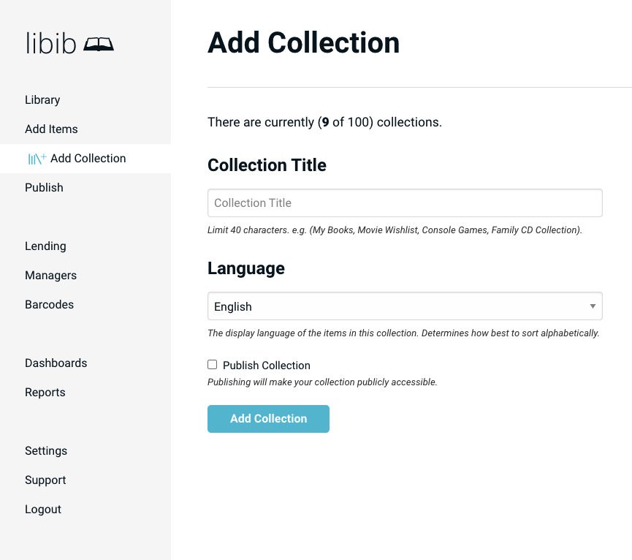This screenshot has height=560, width=632.
Task: Go to the Publish section
Action: click(x=44, y=187)
